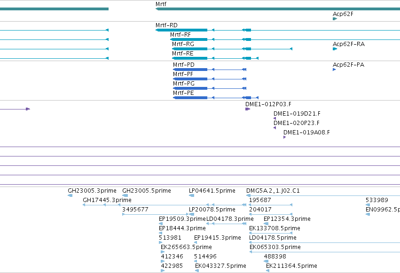This screenshot has width=400, height=273.
Task: Select the Mrtf-RF transcript label
Action: pos(180,35)
